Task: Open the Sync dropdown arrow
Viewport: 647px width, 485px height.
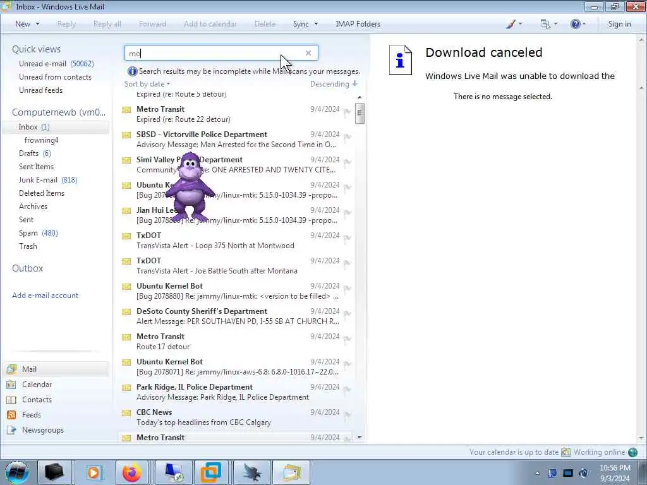Action: tap(316, 24)
